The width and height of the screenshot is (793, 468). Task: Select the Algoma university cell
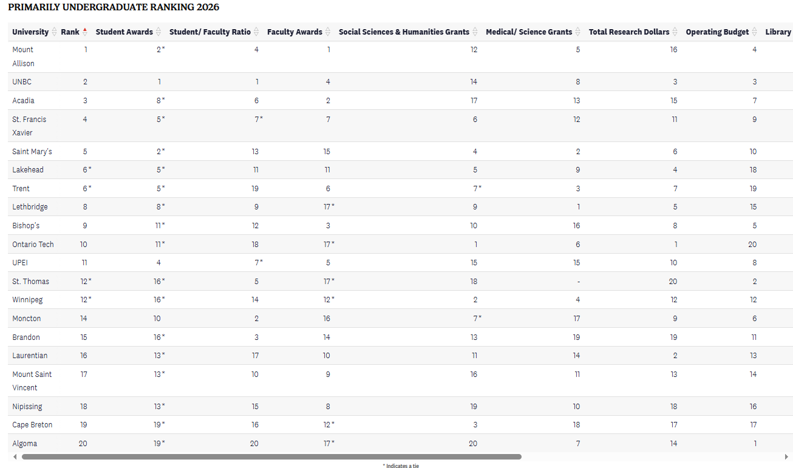[25, 443]
